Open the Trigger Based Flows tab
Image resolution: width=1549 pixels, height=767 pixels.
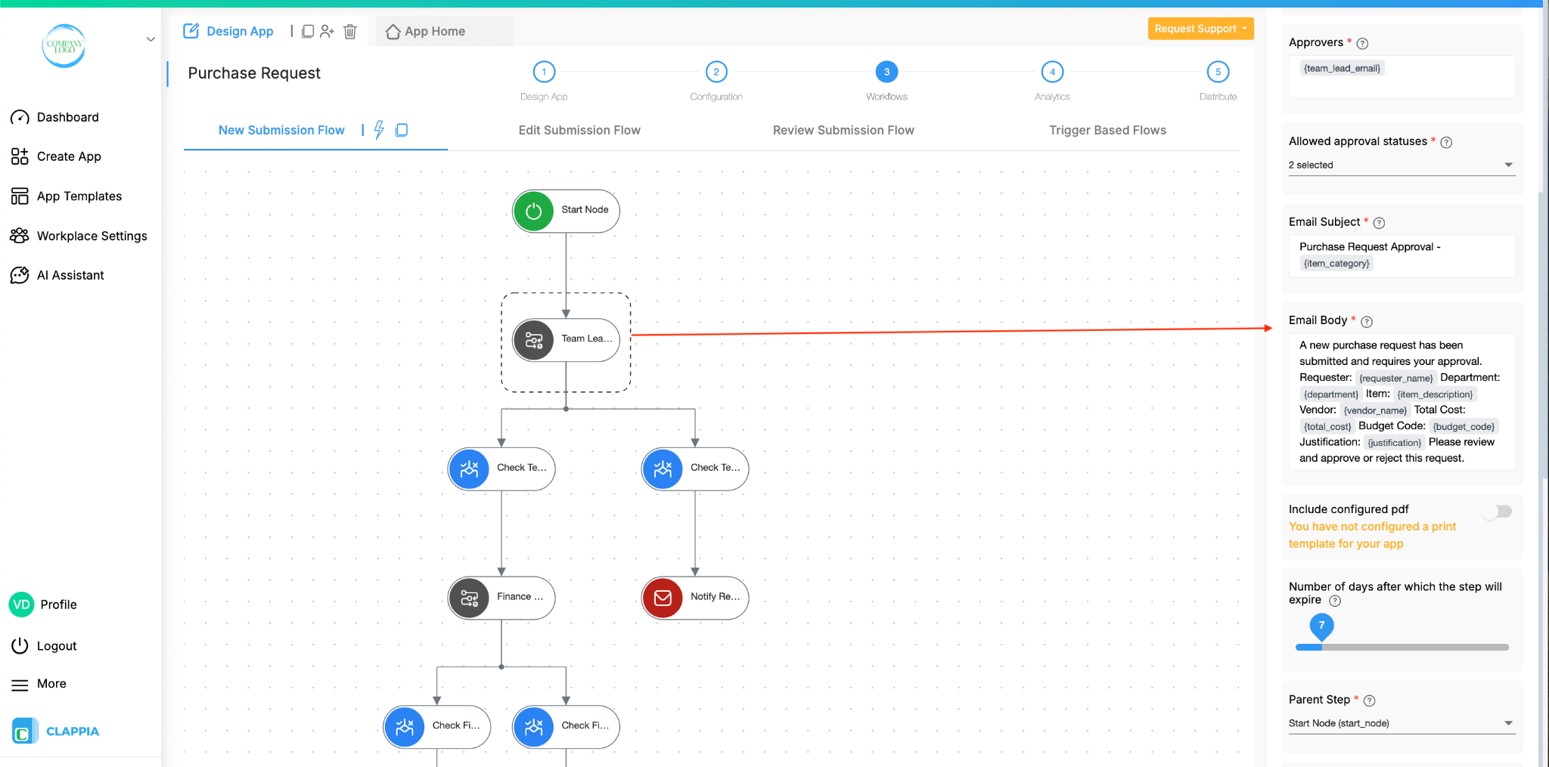coord(1107,130)
